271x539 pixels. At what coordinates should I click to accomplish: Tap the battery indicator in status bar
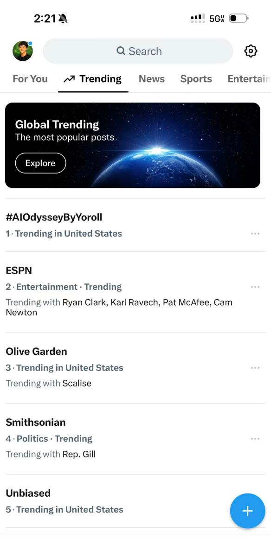click(x=239, y=18)
